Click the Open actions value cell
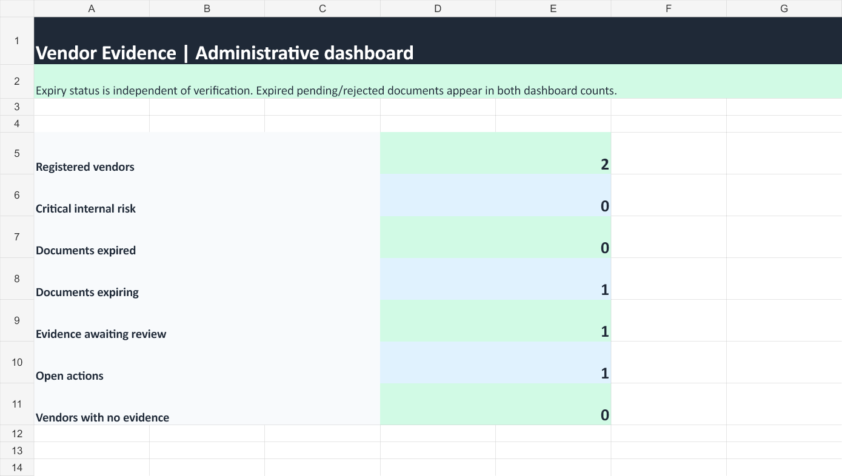The width and height of the screenshot is (842, 476). tap(495, 362)
